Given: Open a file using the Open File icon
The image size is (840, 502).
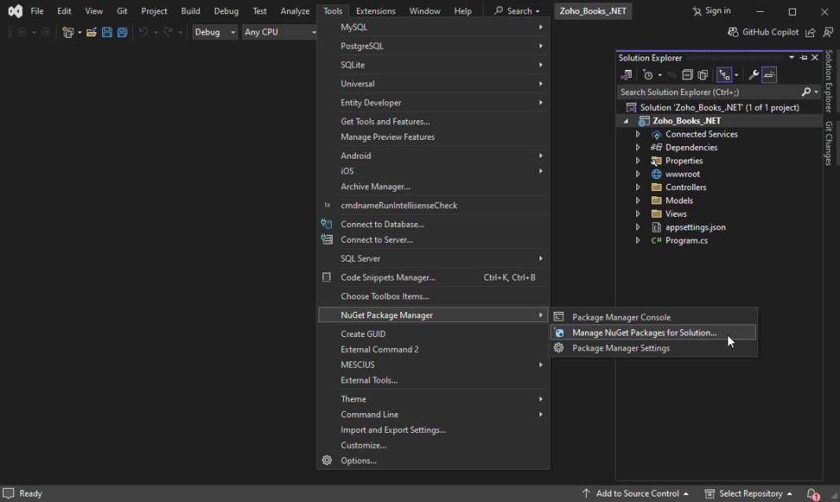Looking at the screenshot, I should [91, 32].
